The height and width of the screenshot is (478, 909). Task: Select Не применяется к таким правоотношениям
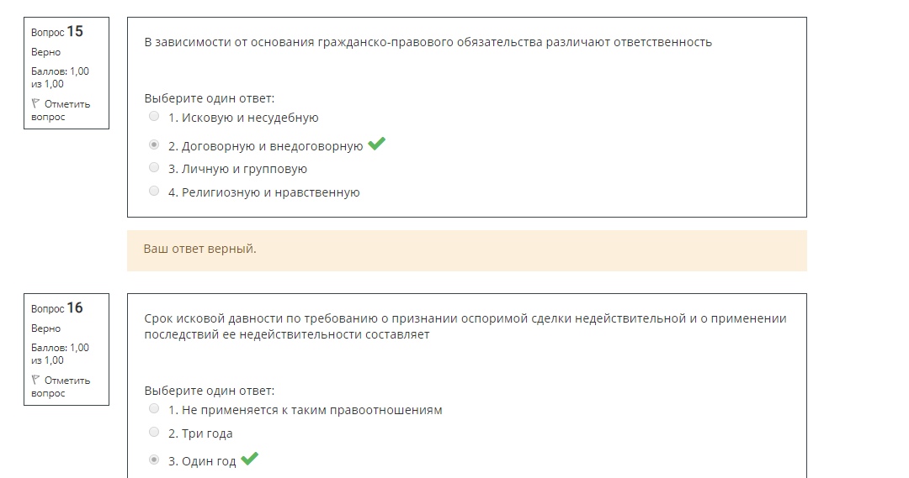click(x=154, y=408)
